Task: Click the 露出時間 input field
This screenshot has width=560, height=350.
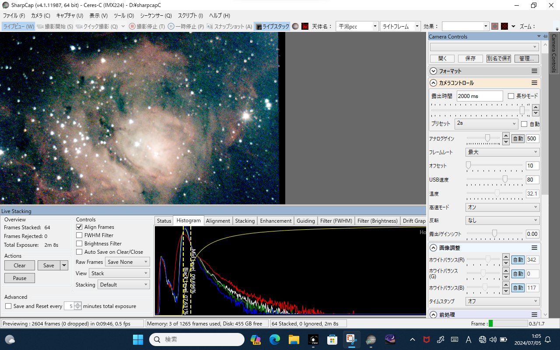Action: [x=479, y=96]
